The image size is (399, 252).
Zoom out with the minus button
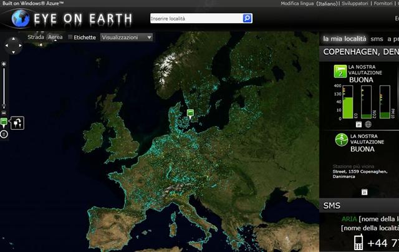[4, 107]
